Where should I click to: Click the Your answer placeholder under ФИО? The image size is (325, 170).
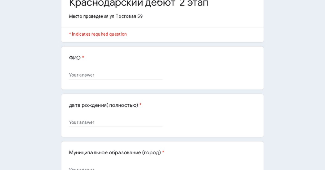(82, 75)
